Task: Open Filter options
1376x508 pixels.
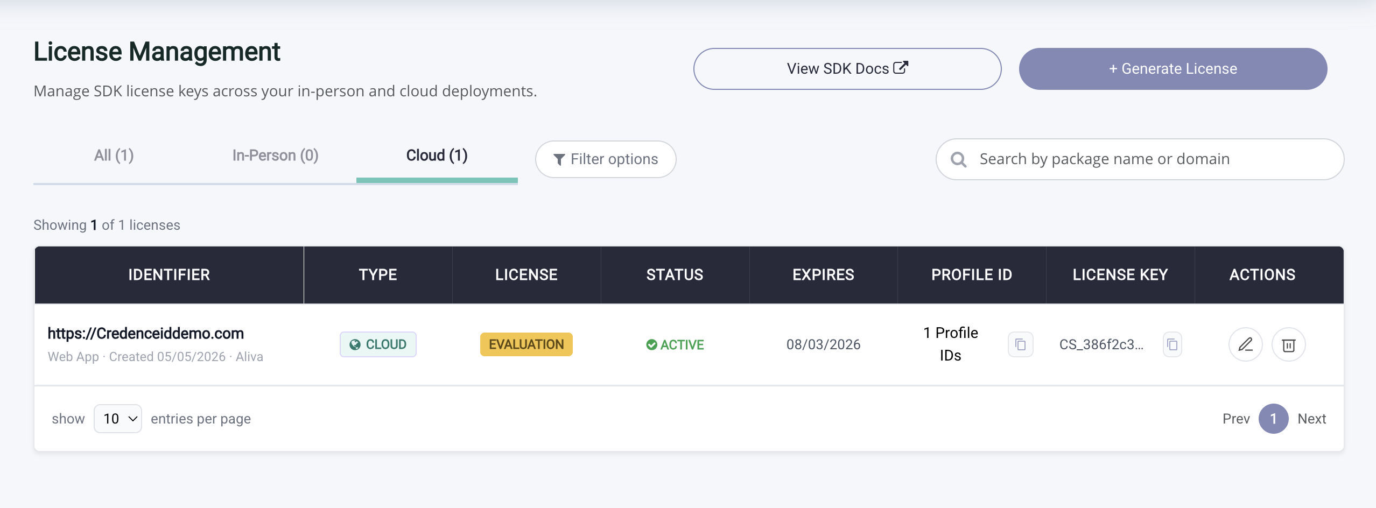Action: click(606, 159)
